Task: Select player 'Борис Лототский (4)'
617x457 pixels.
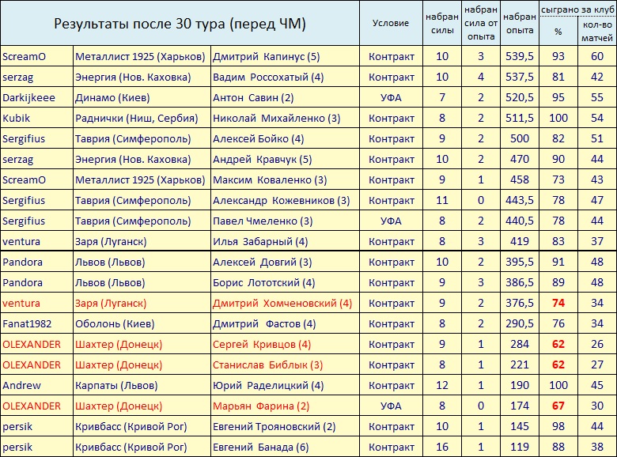Action: pyautogui.click(x=264, y=283)
